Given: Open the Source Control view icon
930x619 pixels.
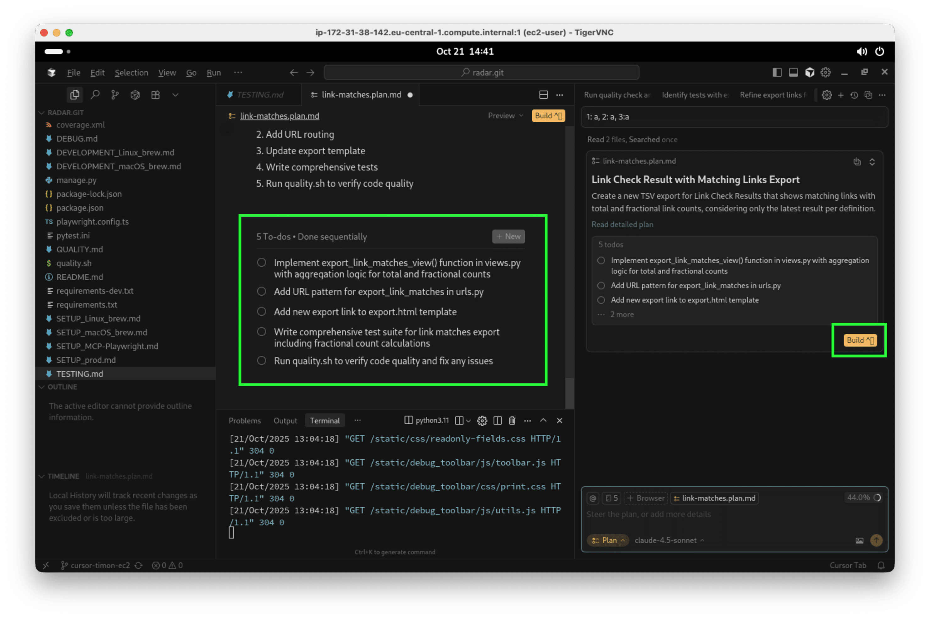Looking at the screenshot, I should click(115, 95).
